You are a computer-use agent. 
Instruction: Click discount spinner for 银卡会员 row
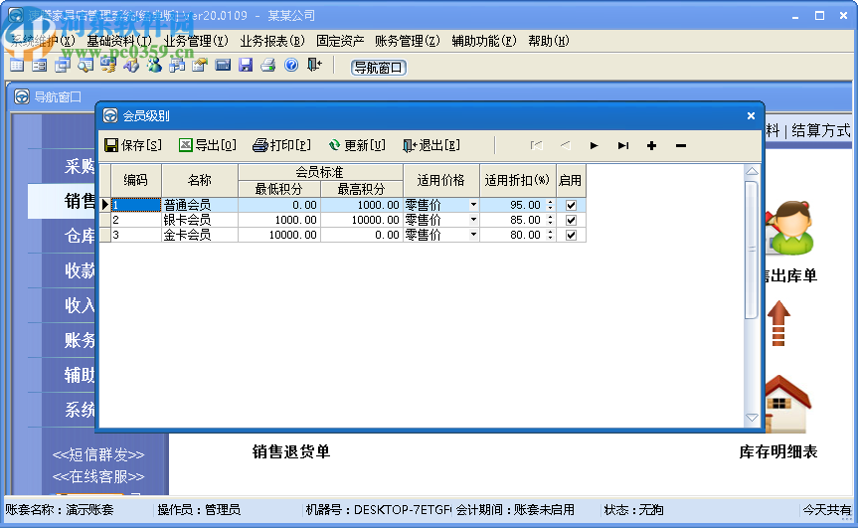[x=550, y=220]
